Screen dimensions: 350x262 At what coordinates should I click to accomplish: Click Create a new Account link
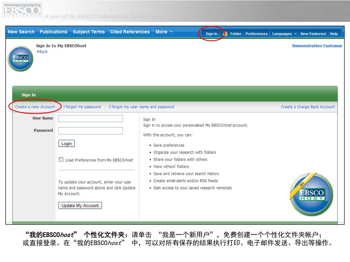click(x=35, y=107)
